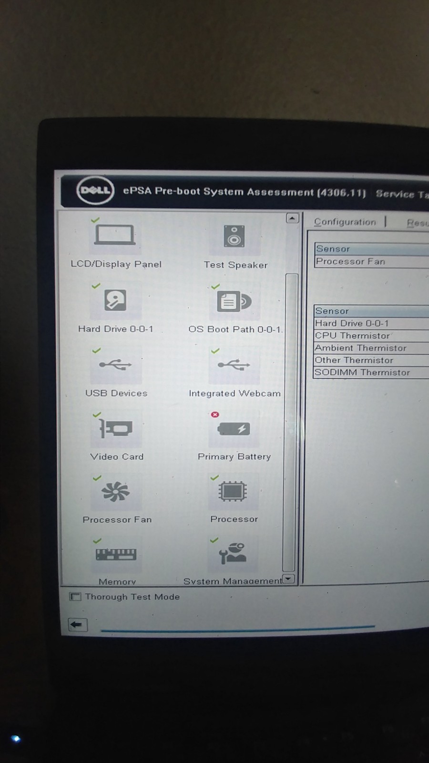Switch to the Results tab
This screenshot has height=763, width=429.
click(x=417, y=223)
